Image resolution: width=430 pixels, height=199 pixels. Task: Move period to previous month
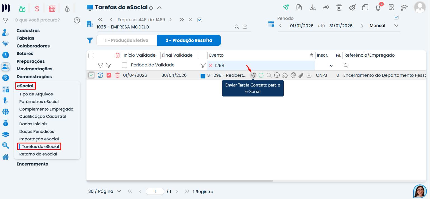click(281, 26)
